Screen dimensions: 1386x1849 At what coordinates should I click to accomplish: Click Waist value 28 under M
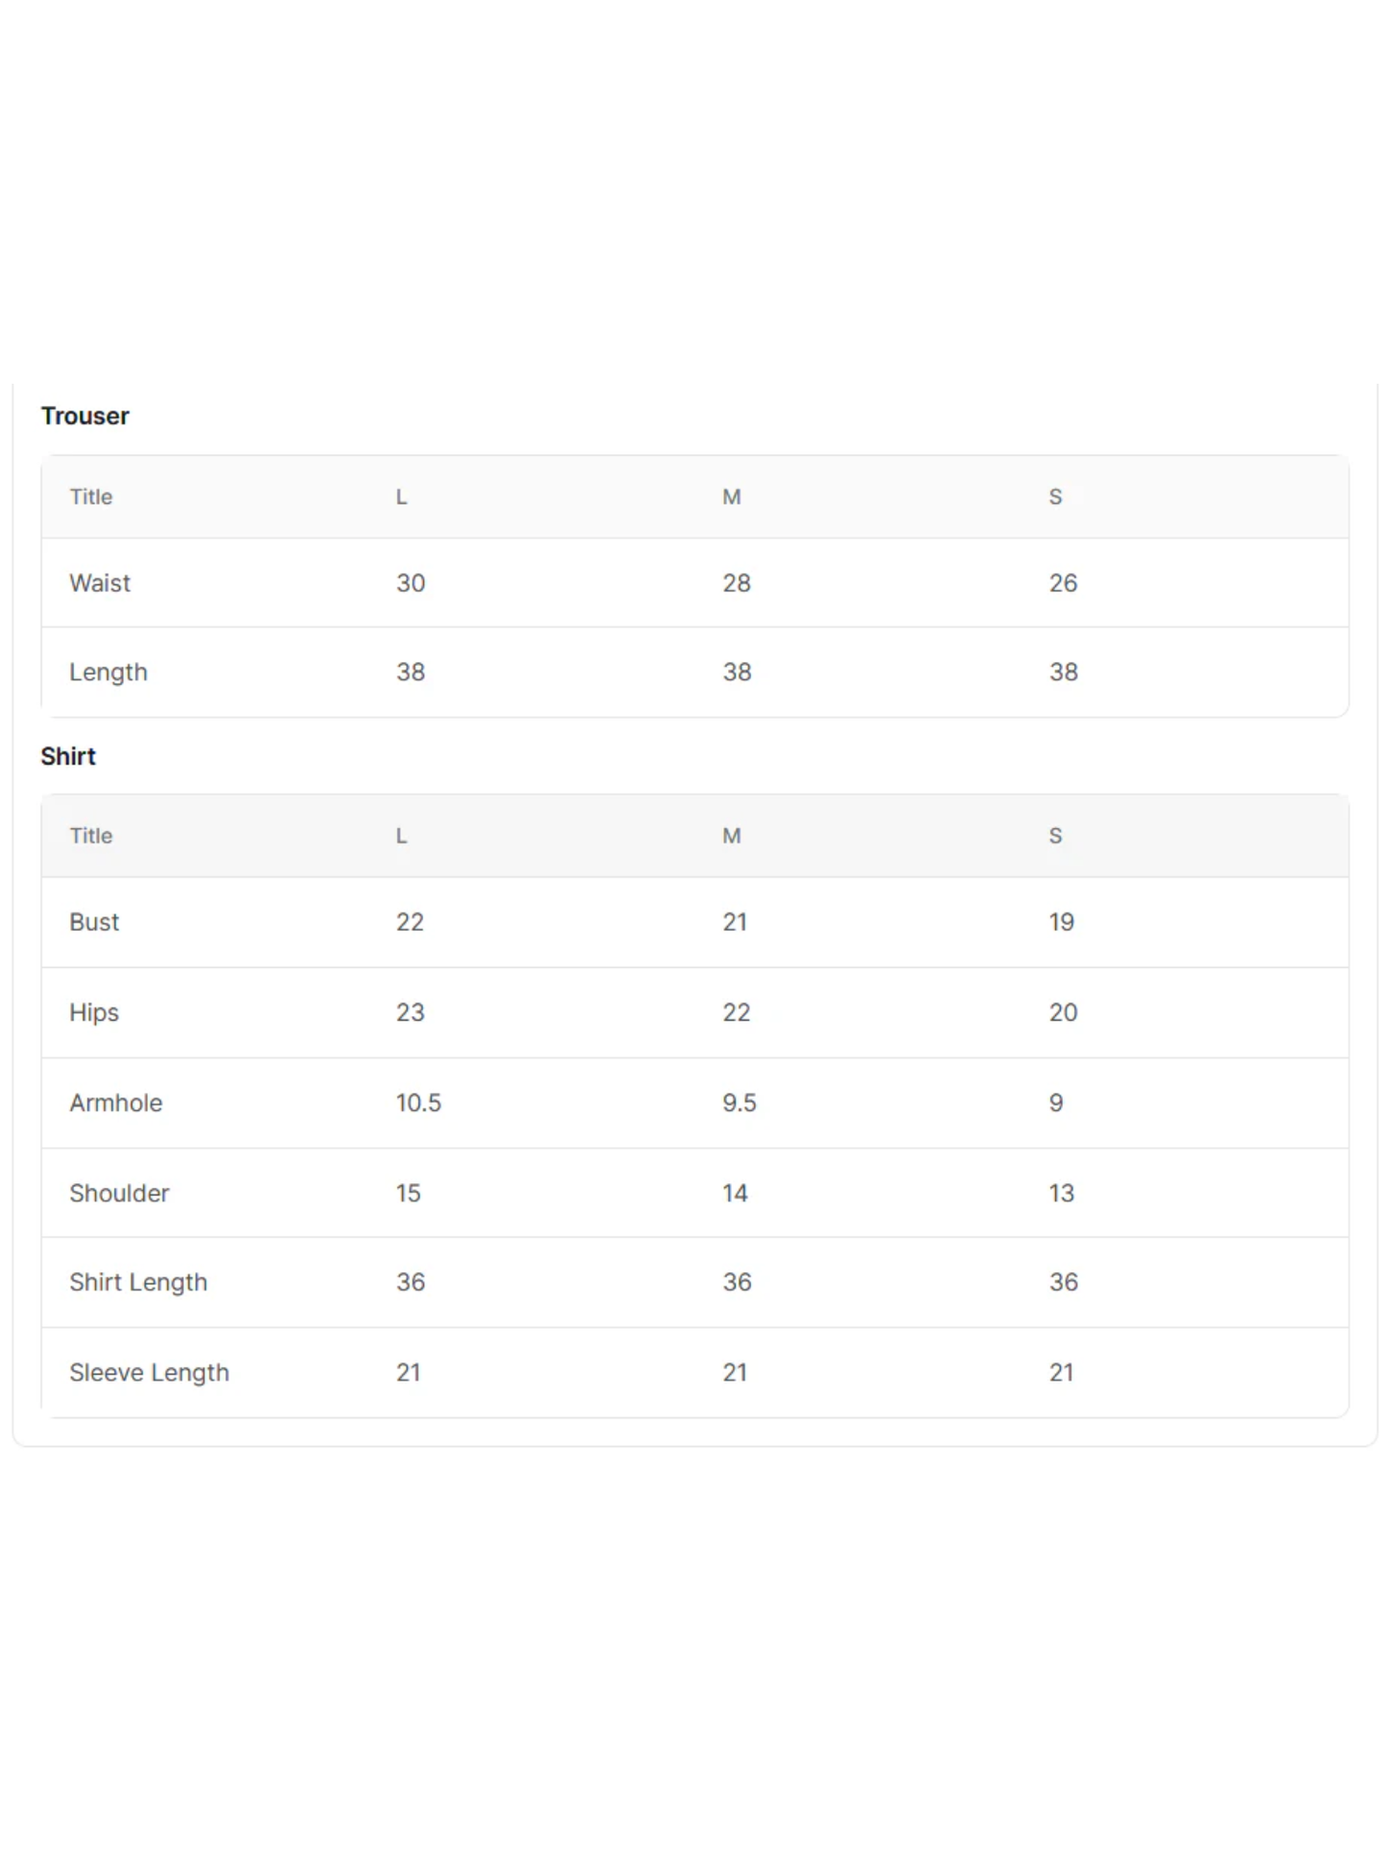tap(737, 582)
